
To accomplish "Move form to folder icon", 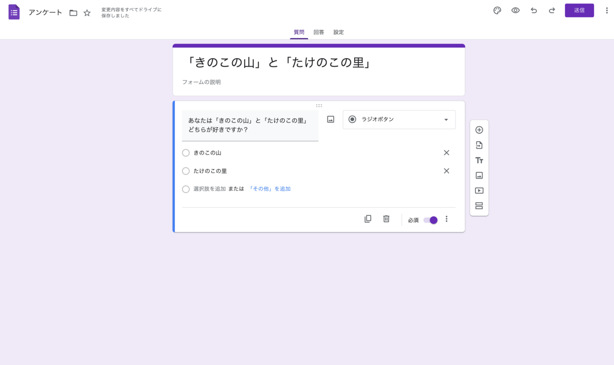I will tap(73, 13).
